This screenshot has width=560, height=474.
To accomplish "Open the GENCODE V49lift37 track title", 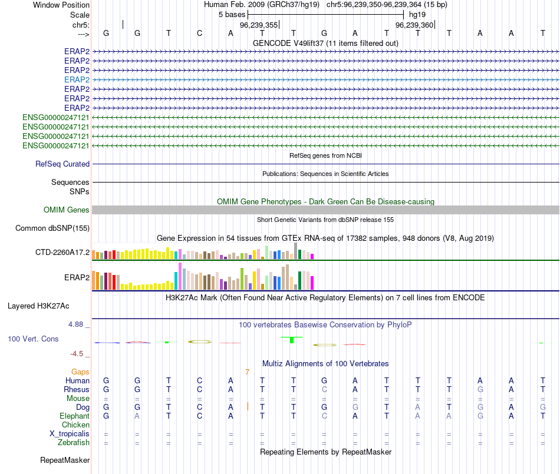I will tap(325, 43).
